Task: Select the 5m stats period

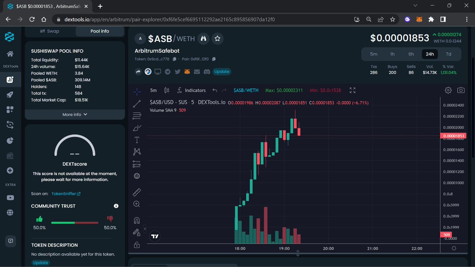Action: pos(374,54)
